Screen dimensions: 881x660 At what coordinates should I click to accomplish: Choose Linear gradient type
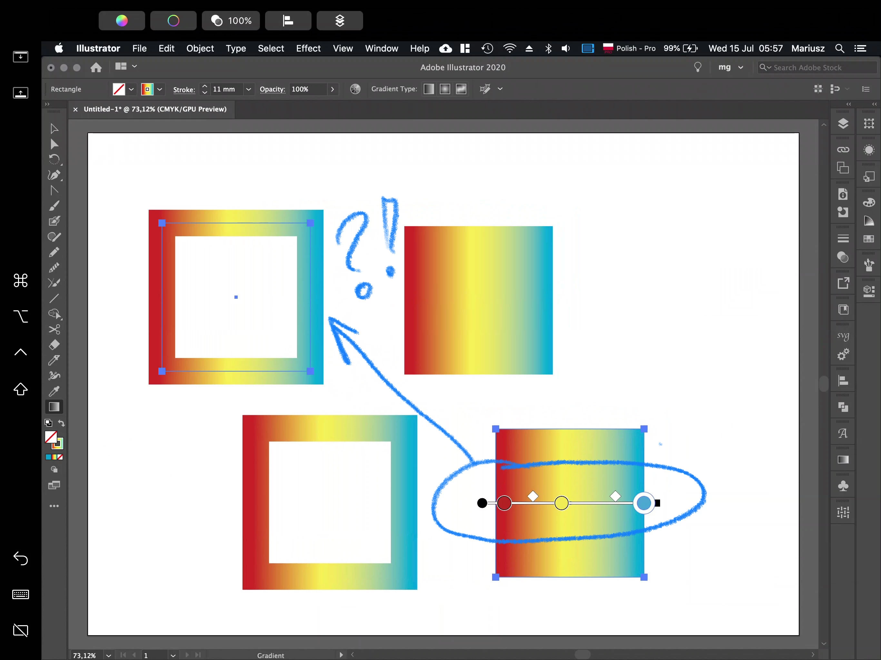429,89
